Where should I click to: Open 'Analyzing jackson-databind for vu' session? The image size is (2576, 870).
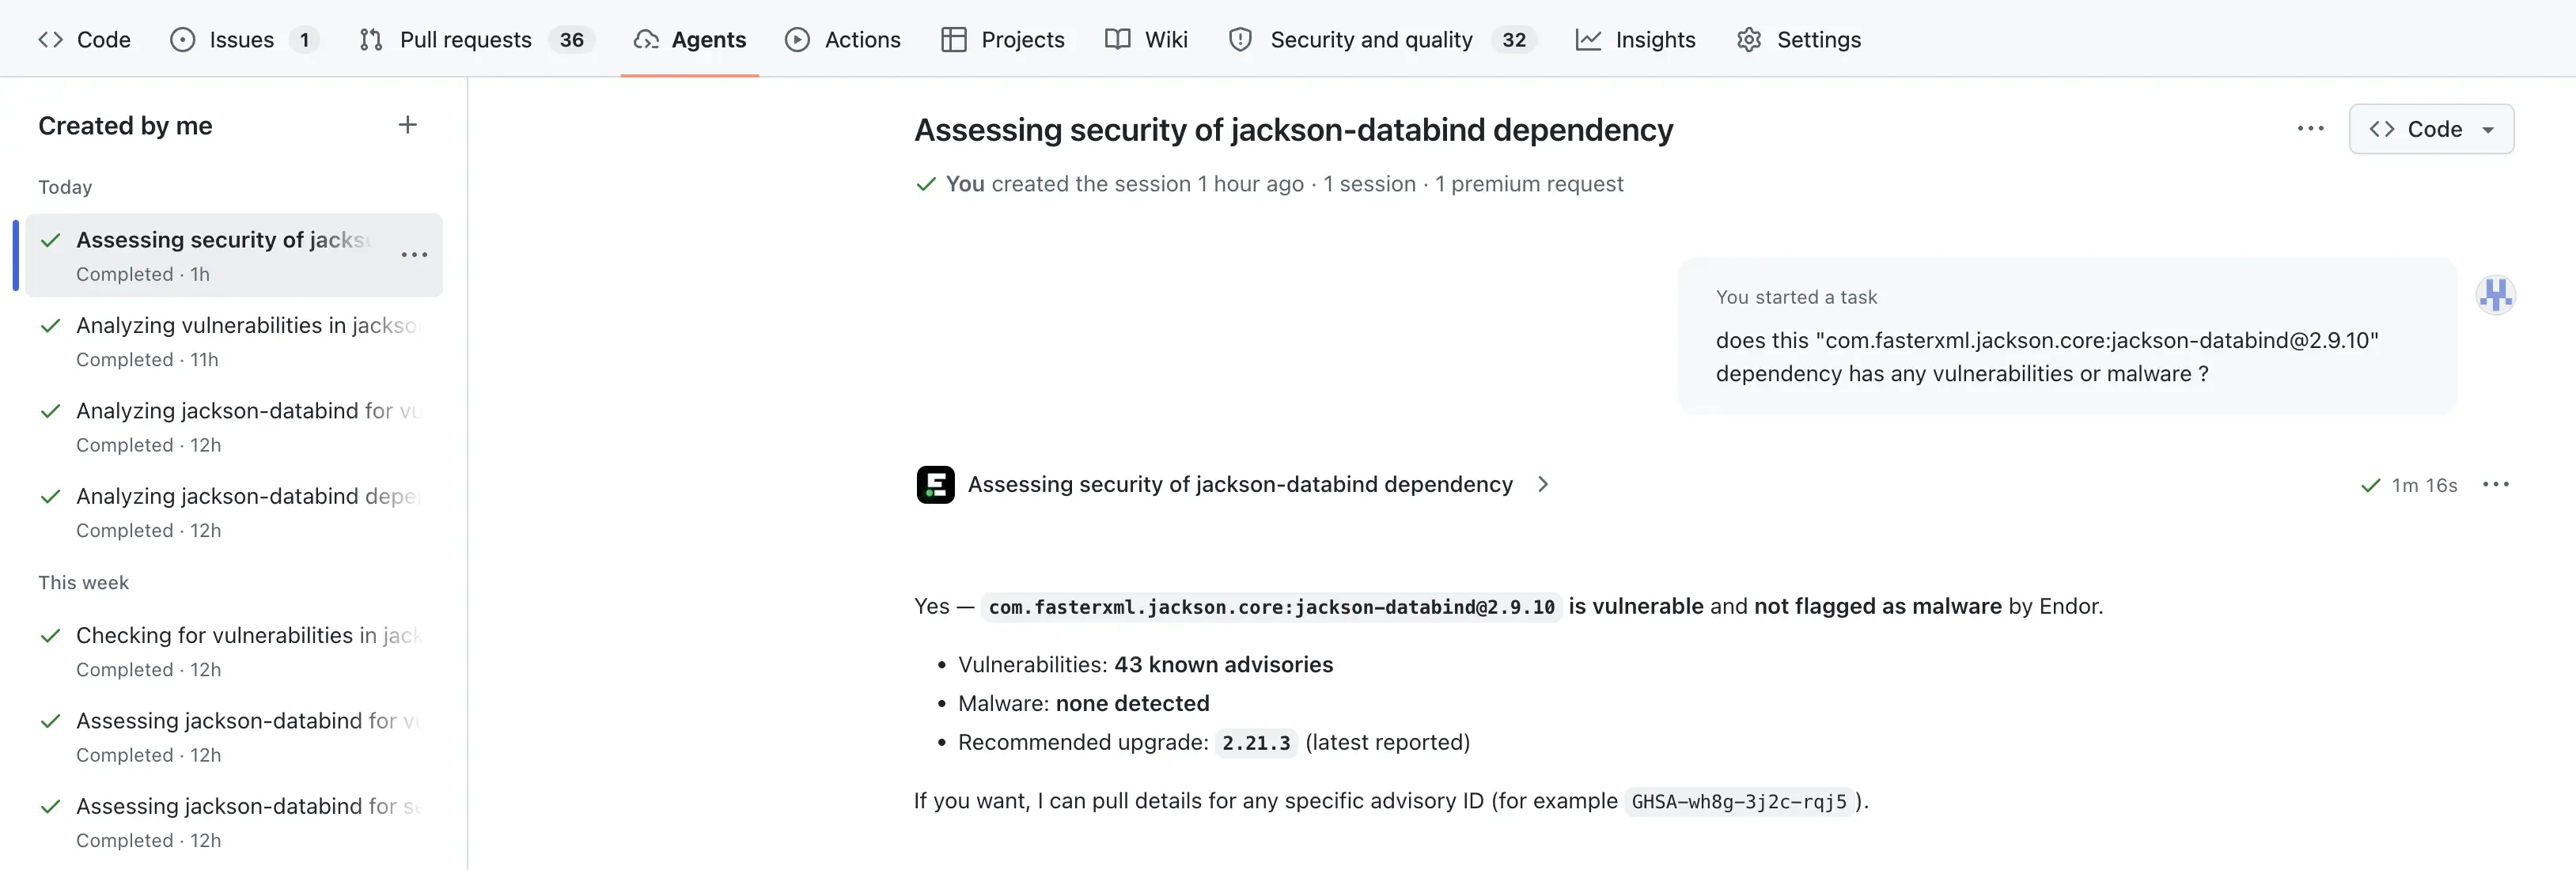coord(234,427)
